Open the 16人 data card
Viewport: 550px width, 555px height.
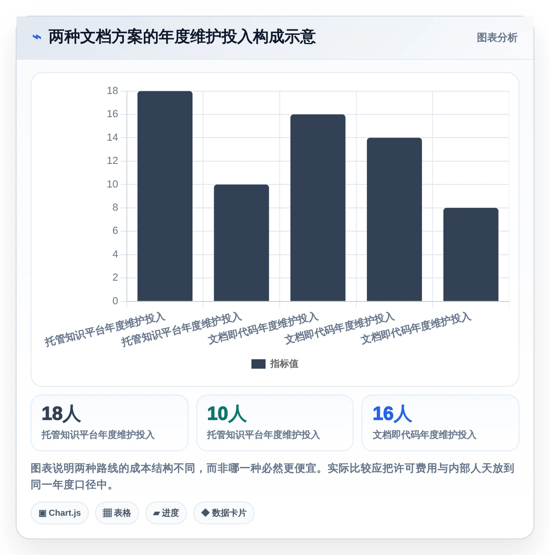(x=440, y=423)
